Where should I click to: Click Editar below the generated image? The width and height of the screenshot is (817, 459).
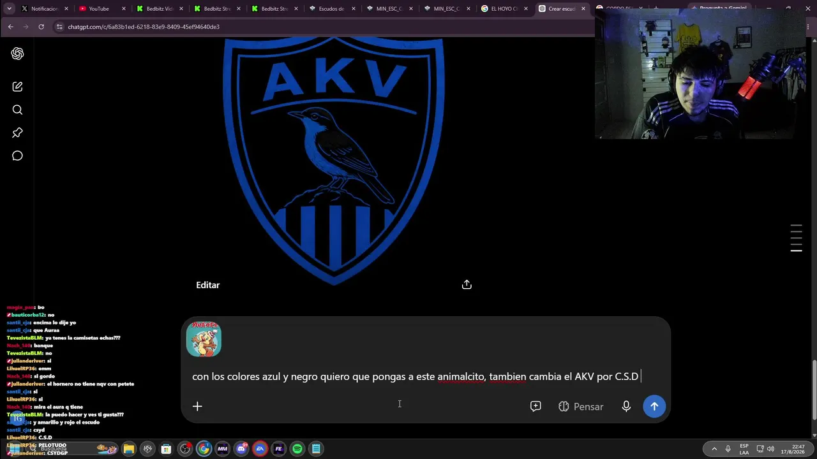(x=208, y=285)
